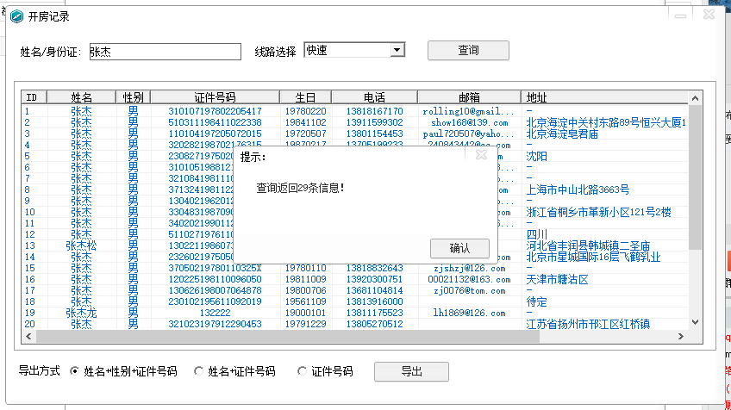Minimize the 开房记录 window
This screenshot has height=410, width=731.
click(x=681, y=16)
